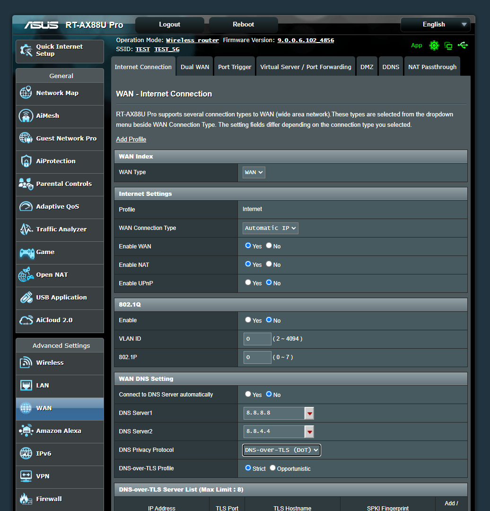Click the Logout button
This screenshot has height=511, width=490.
(169, 25)
